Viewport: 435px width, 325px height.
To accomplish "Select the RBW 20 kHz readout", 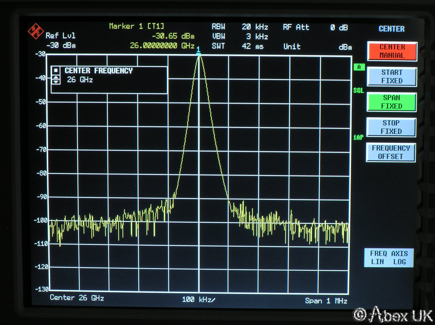I will click(x=240, y=27).
